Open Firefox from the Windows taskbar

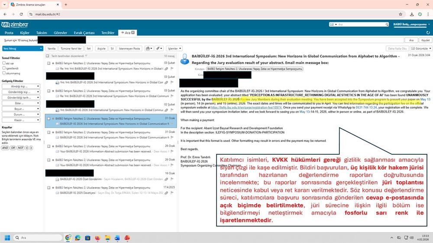[97, 238]
